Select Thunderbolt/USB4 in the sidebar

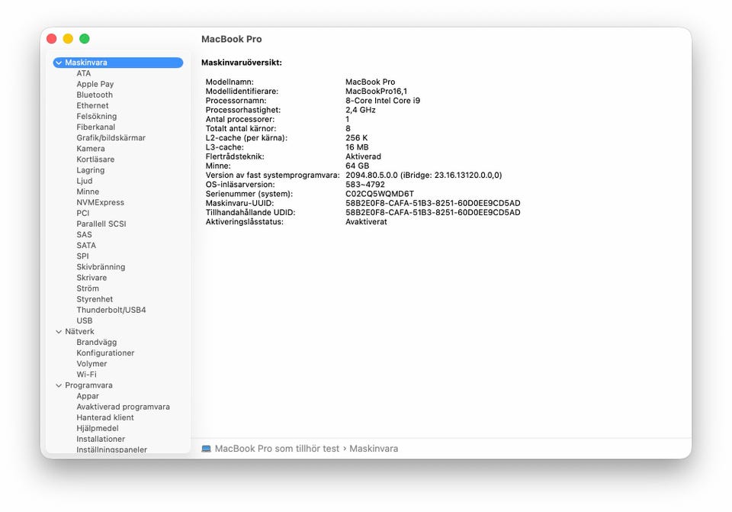click(111, 311)
